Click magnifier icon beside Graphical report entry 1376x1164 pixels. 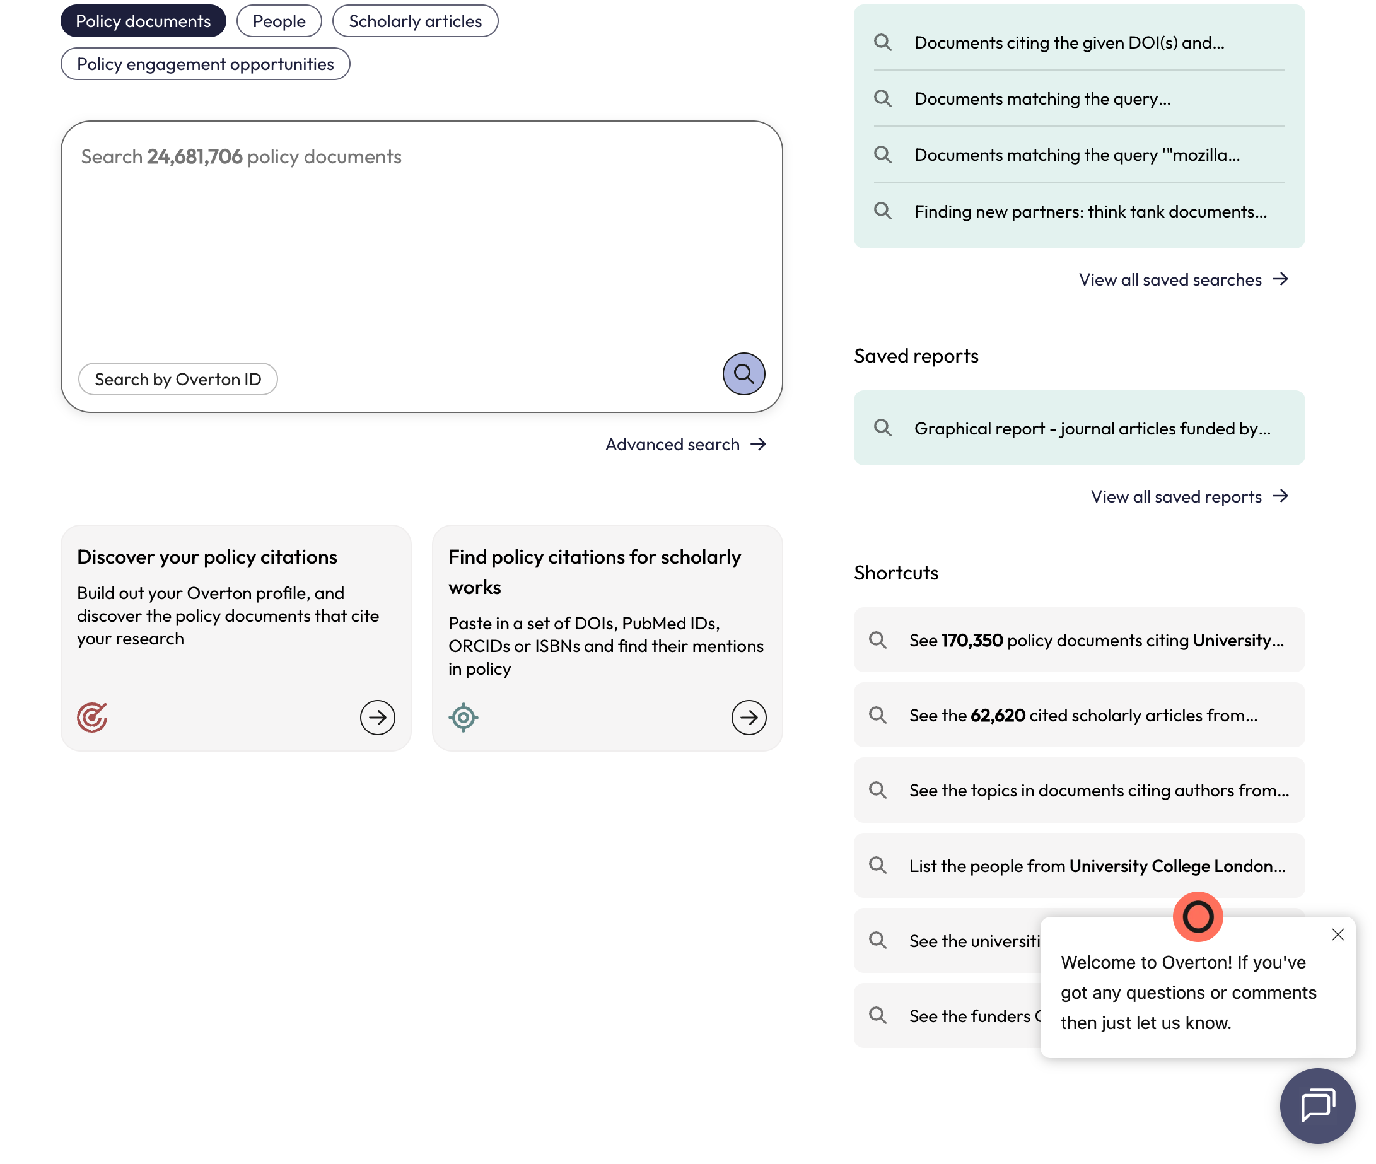tap(882, 428)
